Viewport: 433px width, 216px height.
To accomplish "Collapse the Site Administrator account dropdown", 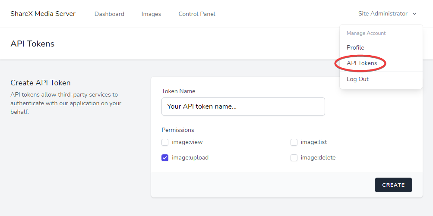I will coord(387,13).
